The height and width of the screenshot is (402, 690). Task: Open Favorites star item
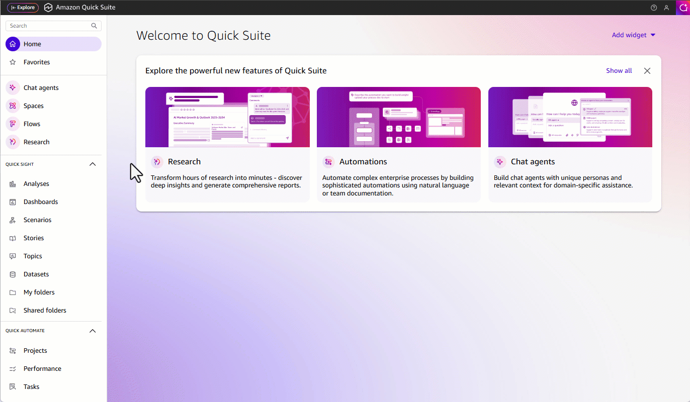click(36, 62)
